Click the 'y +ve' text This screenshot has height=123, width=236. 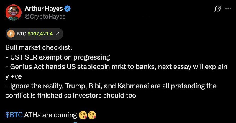(x=14, y=77)
